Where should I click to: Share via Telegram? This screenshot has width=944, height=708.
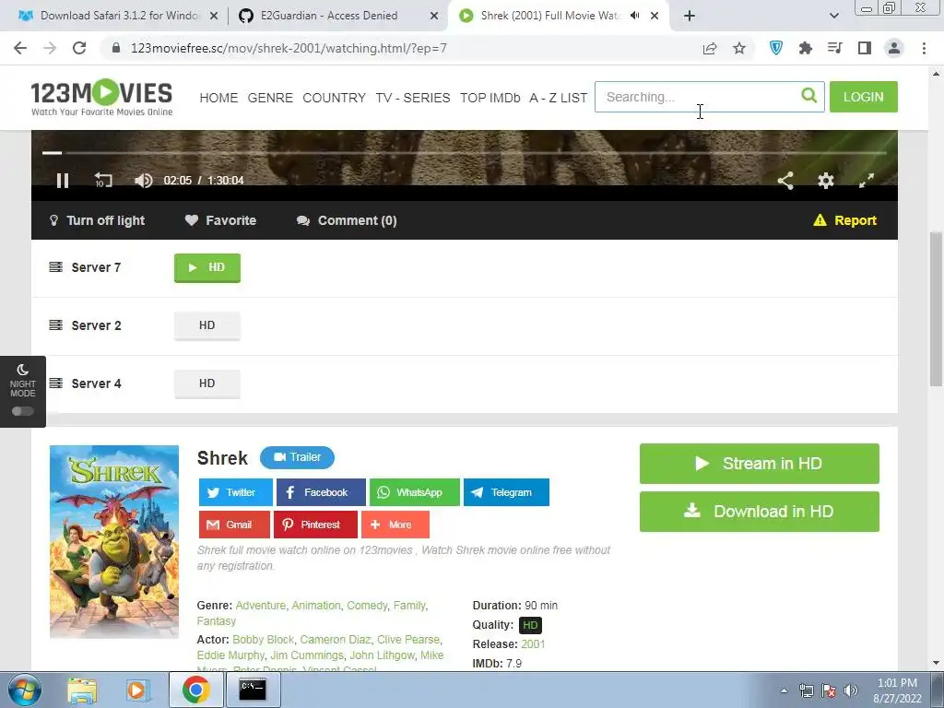pos(506,492)
